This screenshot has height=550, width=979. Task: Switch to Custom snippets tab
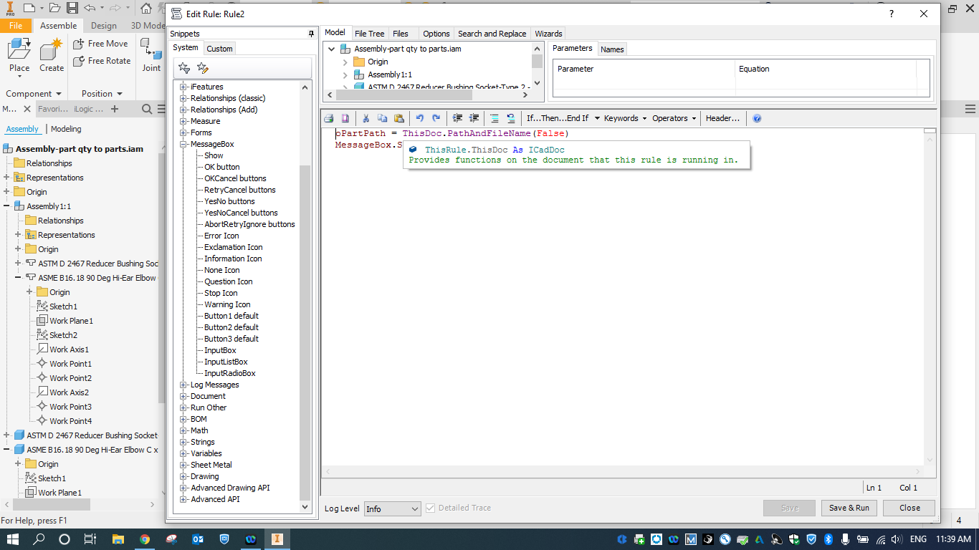click(x=219, y=49)
